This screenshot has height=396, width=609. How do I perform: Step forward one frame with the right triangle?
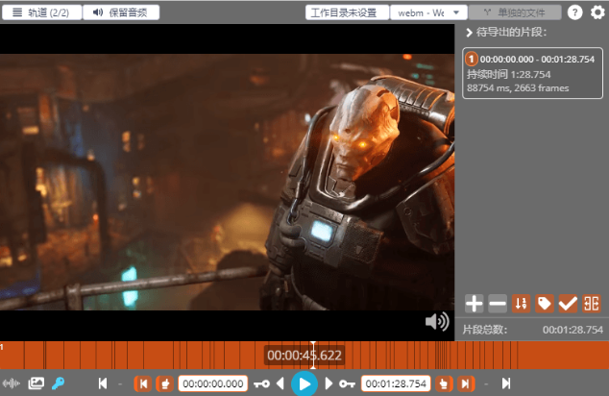(x=329, y=384)
